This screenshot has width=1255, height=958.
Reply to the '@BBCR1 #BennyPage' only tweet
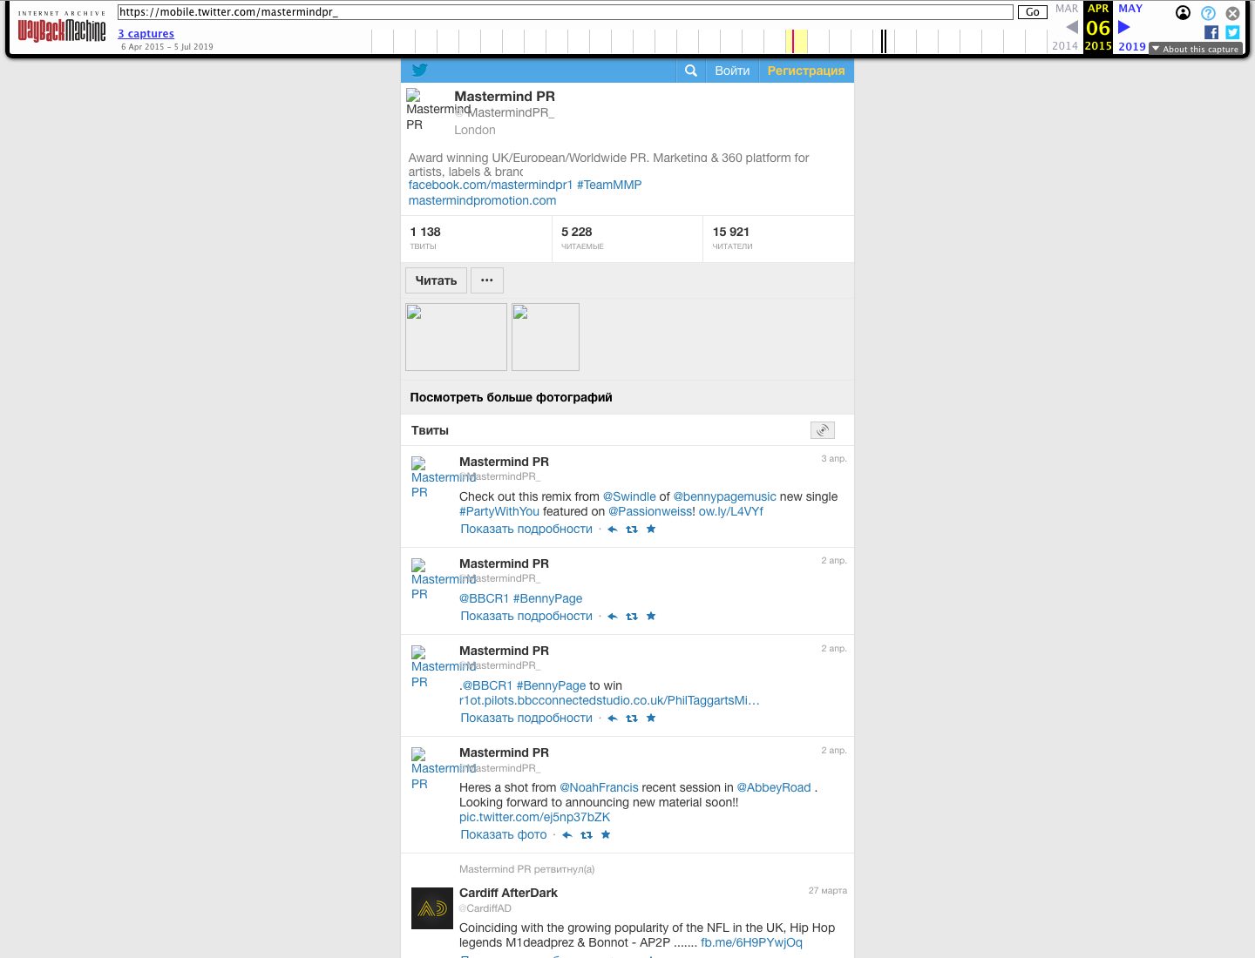(612, 617)
